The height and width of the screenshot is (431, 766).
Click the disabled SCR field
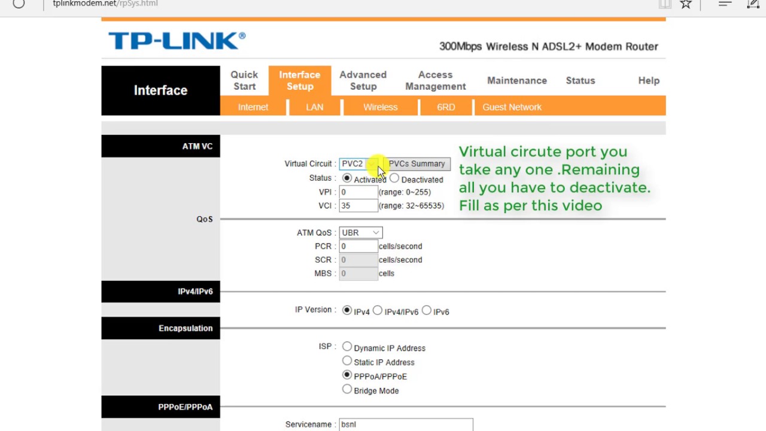click(x=358, y=260)
